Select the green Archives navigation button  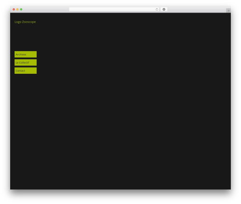click(26, 54)
